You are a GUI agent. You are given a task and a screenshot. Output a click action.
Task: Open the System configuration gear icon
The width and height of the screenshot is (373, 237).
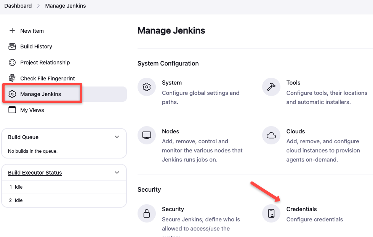pos(147,86)
